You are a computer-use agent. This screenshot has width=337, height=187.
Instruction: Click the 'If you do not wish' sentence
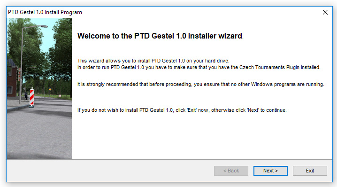(x=182, y=110)
